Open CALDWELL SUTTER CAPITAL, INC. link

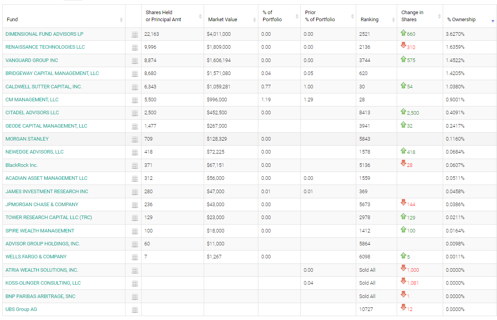click(44, 87)
